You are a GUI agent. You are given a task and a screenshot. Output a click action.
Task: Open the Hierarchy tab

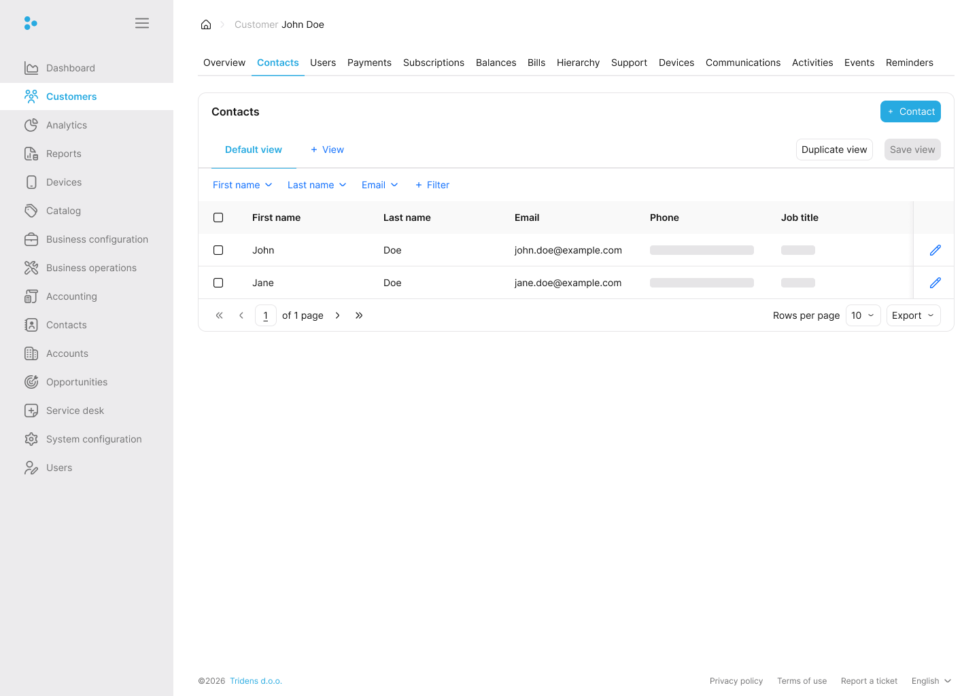point(578,63)
